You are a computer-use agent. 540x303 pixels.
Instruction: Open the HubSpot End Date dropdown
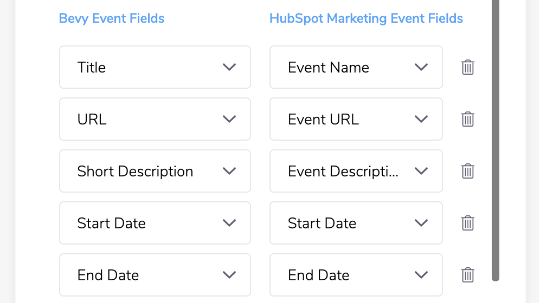[x=356, y=274]
